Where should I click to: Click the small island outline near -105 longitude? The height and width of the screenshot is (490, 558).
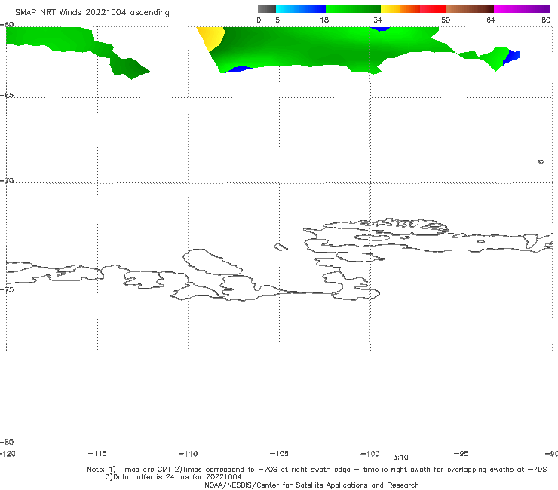click(x=281, y=247)
